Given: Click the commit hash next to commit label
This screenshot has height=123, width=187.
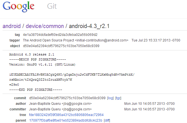Looking at the screenshot, I should [x=67, y=98].
